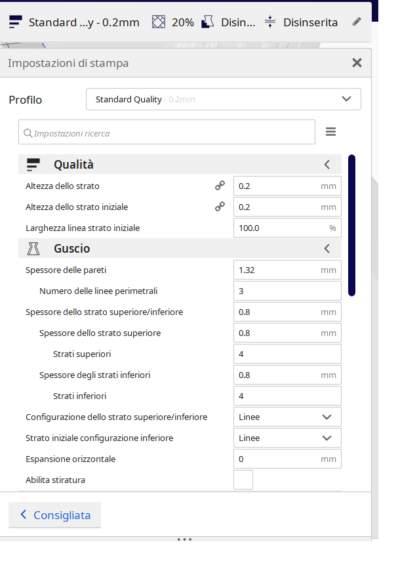Enable the Abilita stiratura checkbox
The width and height of the screenshot is (417, 588).
pyautogui.click(x=243, y=480)
